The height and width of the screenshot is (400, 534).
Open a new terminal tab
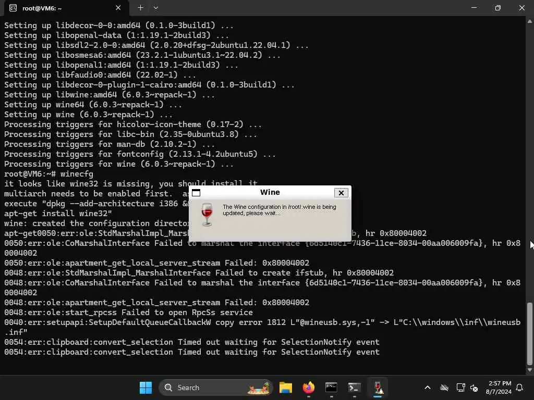140,8
